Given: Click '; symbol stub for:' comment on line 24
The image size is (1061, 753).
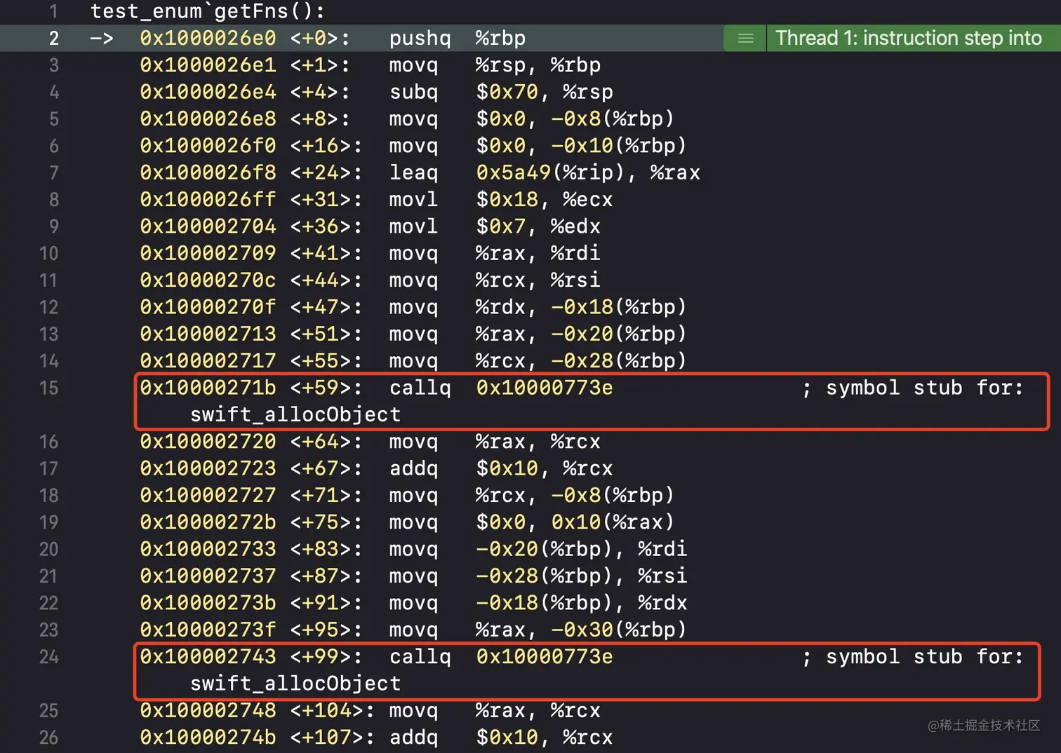Looking at the screenshot, I should click(x=912, y=657).
